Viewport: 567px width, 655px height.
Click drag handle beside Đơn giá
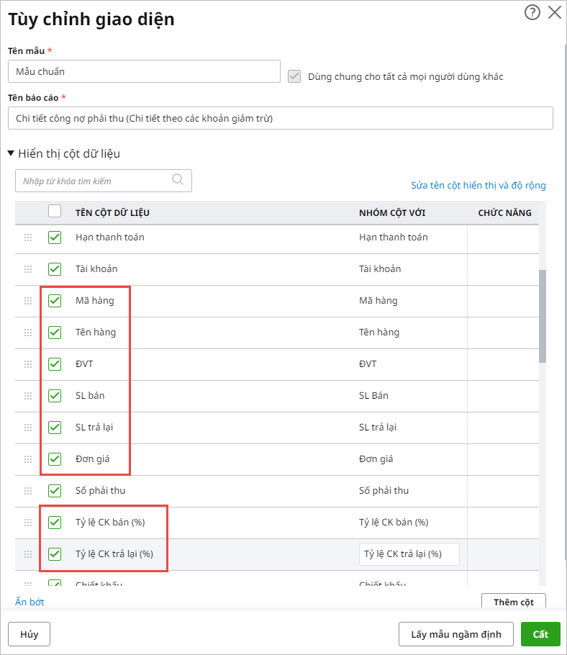29,459
